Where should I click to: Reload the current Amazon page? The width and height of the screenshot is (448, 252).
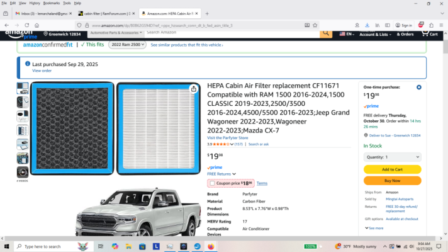pyautogui.click(x=27, y=25)
